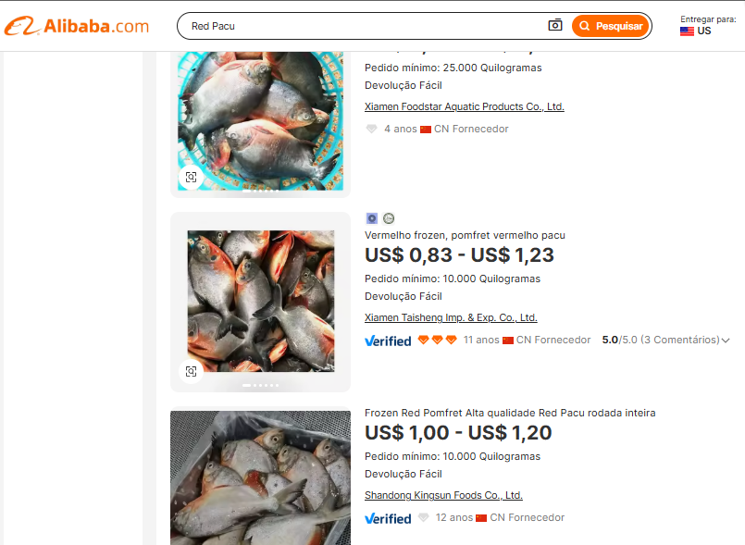Click the round certificate badge above Vermelho frozen
The width and height of the screenshot is (745, 545).
tap(389, 218)
